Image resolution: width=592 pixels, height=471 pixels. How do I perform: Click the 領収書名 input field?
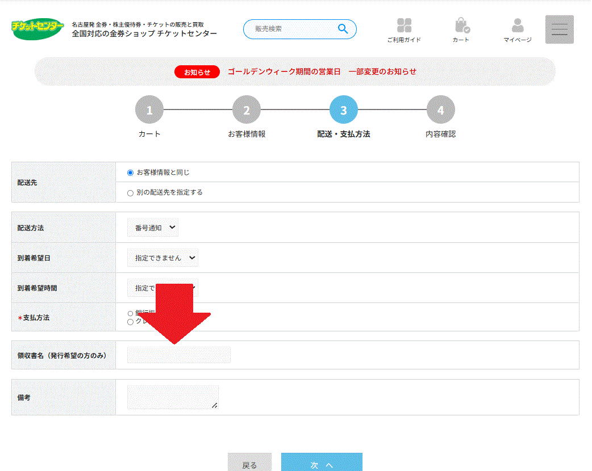click(178, 355)
